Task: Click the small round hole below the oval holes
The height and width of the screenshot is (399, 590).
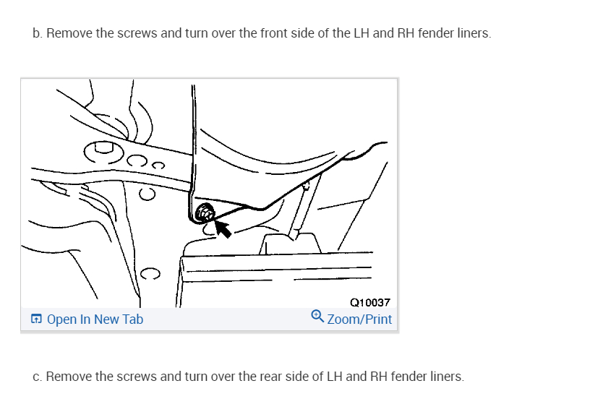Action: [147, 193]
